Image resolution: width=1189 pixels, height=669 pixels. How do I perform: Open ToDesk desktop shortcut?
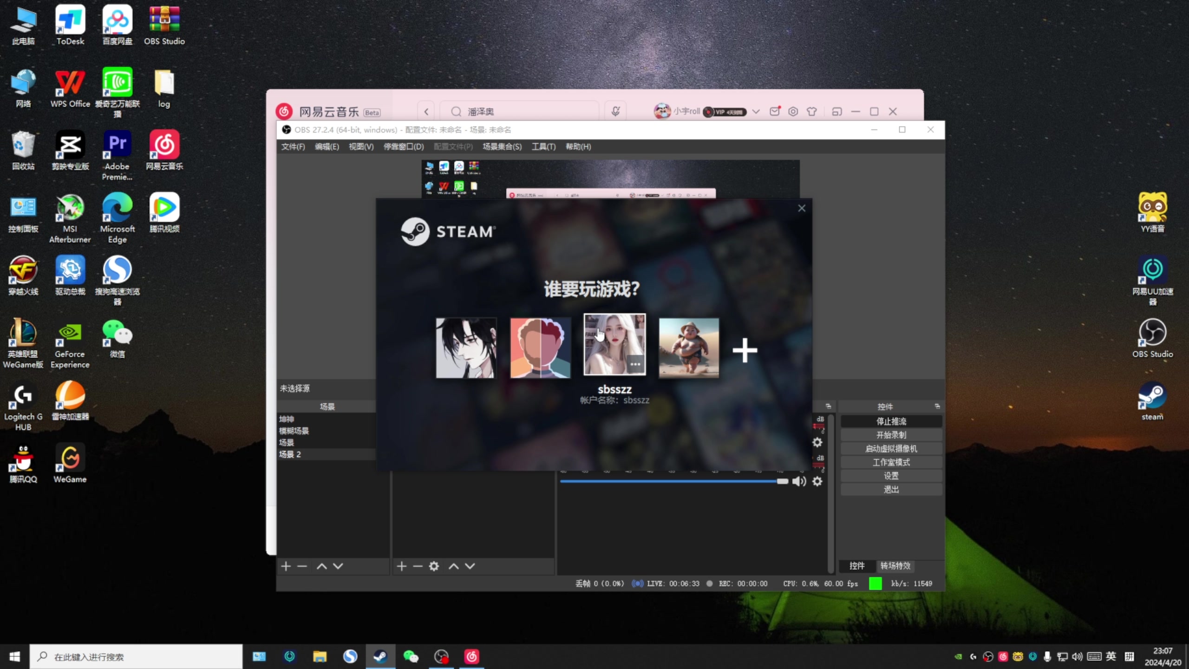[x=70, y=26]
